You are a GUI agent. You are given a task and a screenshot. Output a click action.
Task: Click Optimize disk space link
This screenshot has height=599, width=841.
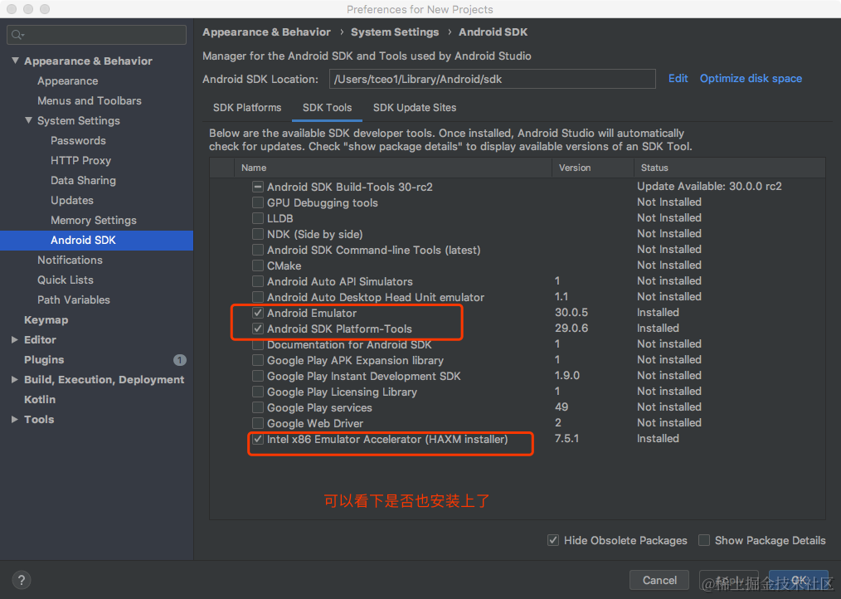point(751,78)
